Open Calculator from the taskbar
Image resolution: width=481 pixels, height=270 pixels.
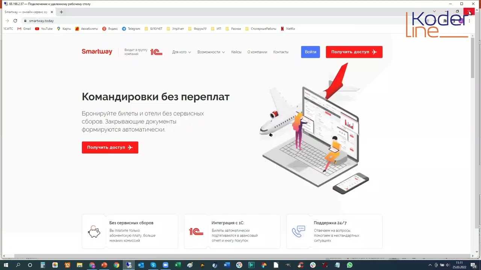[x=43, y=265]
